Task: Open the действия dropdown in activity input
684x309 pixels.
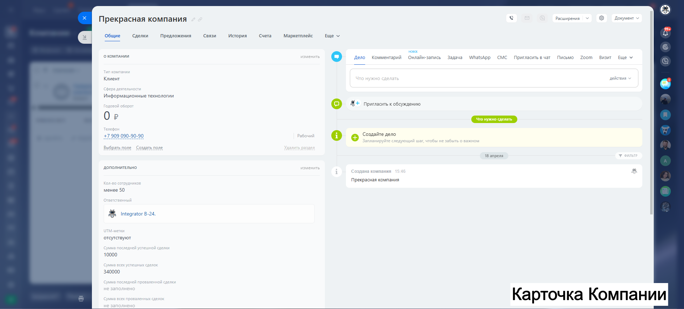Action: click(620, 78)
